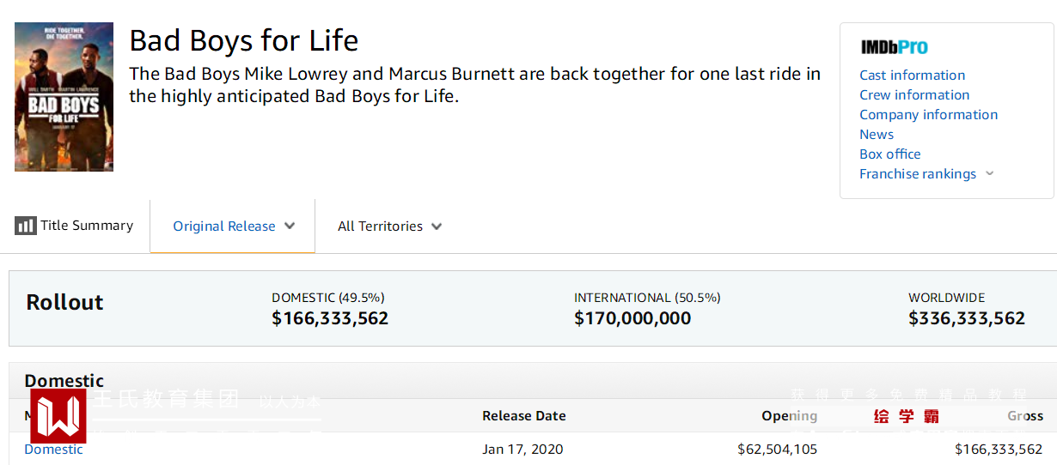1057x465 pixels.
Task: Click the Worldwide gross total
Action: click(x=966, y=318)
